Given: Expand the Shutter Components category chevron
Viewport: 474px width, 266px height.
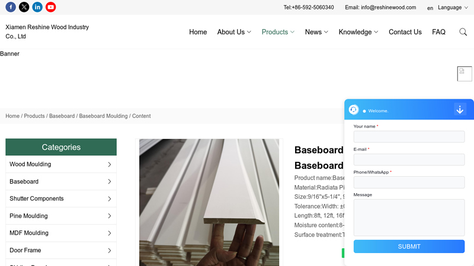Looking at the screenshot, I should (x=110, y=199).
